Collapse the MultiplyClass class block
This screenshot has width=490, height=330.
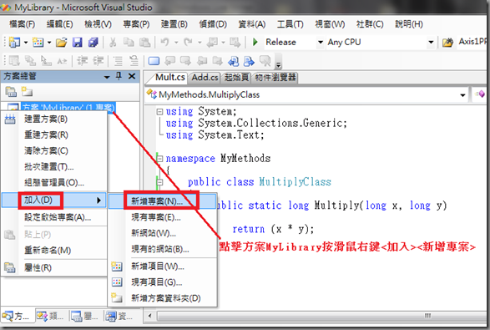[x=159, y=182]
